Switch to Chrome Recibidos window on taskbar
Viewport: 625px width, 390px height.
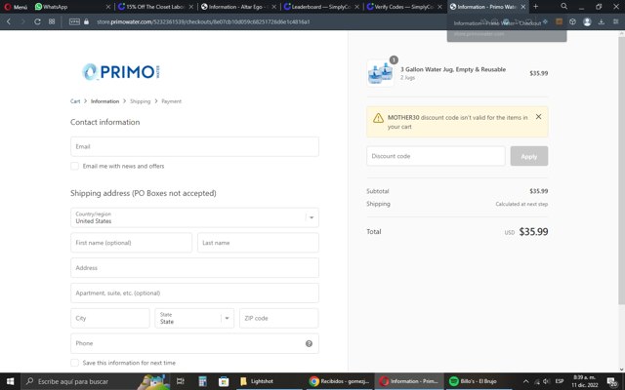pos(340,381)
